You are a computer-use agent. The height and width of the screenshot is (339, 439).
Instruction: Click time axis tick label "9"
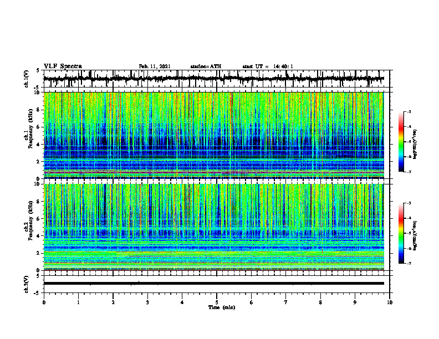(355, 302)
